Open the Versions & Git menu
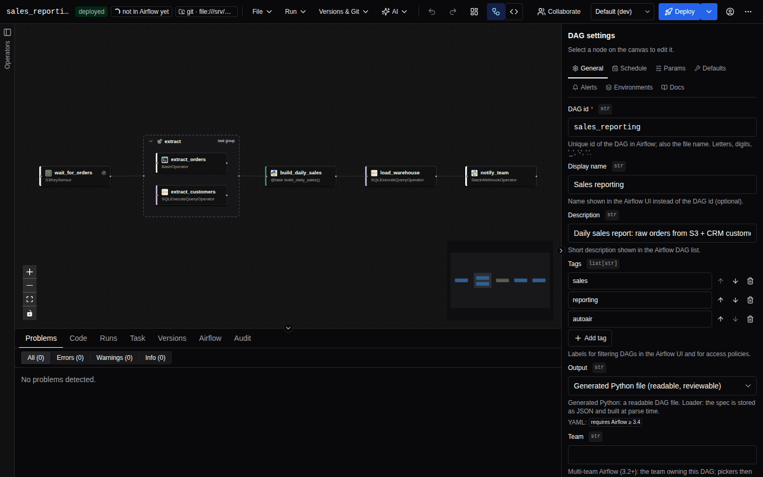This screenshot has width=763, height=477. (x=343, y=12)
